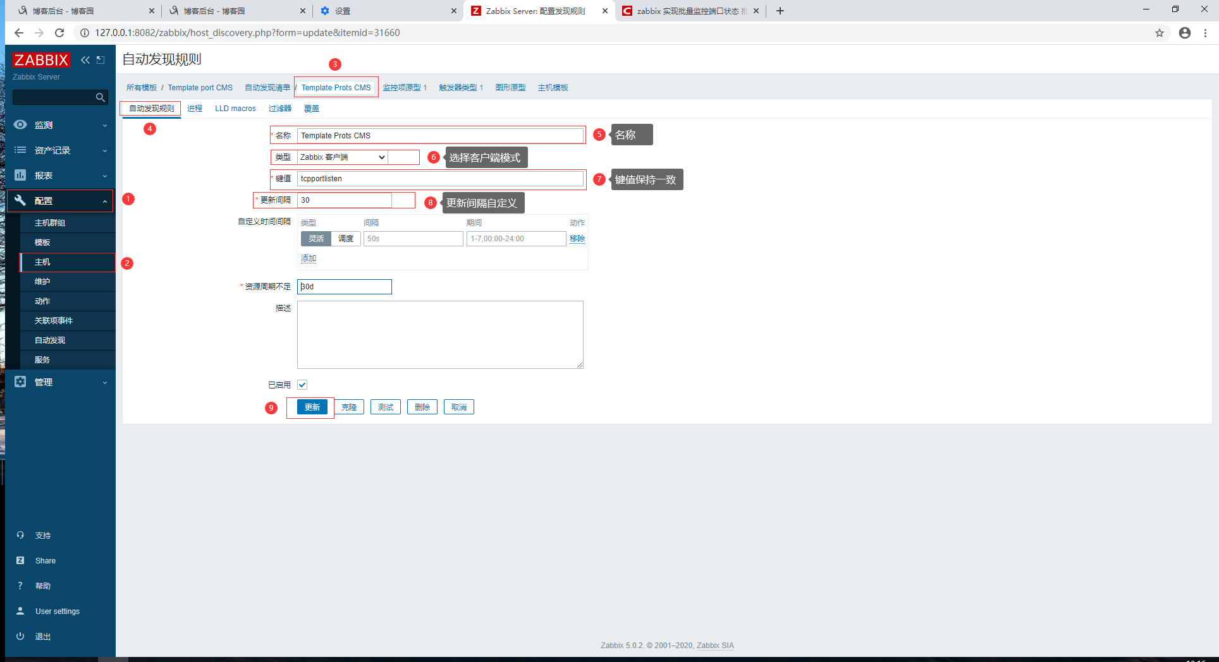This screenshot has width=1219, height=662.
Task: Open the 类型 dropdown Zabbix 客户端
Action: click(x=343, y=157)
